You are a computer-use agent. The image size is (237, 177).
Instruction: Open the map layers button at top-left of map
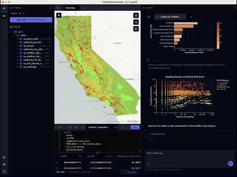[x=59, y=15]
